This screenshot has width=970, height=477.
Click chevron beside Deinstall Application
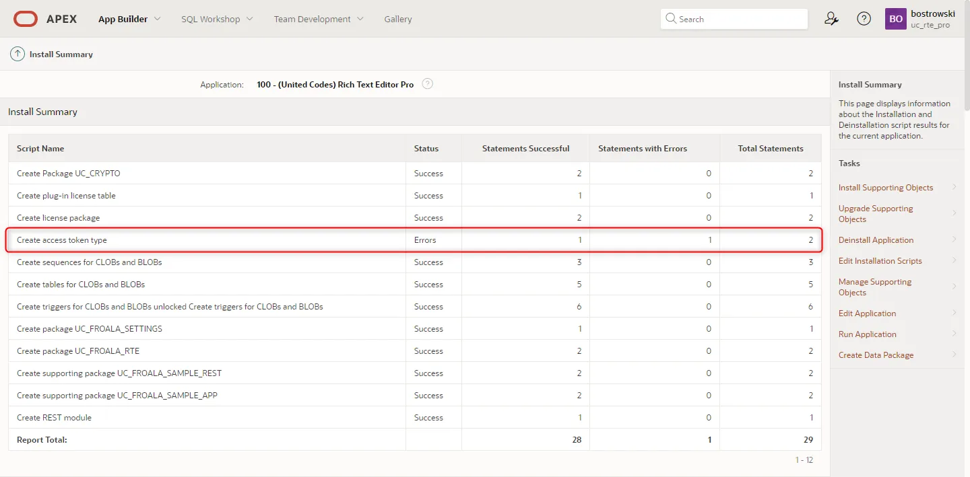coord(955,240)
